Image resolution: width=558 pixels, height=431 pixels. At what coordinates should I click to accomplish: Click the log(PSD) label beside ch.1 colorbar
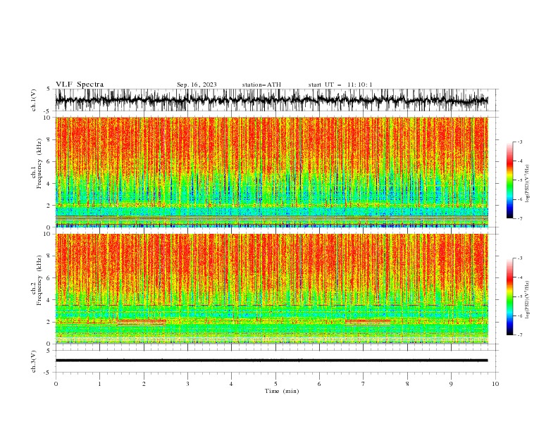(528, 184)
